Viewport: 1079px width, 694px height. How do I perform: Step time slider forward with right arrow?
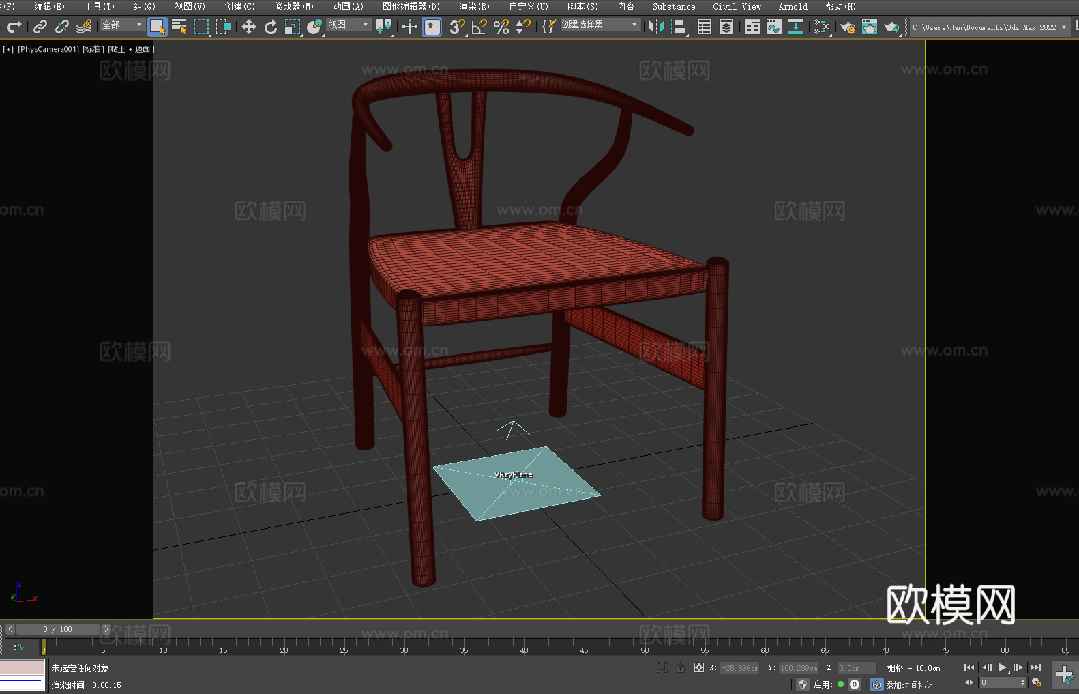point(106,629)
